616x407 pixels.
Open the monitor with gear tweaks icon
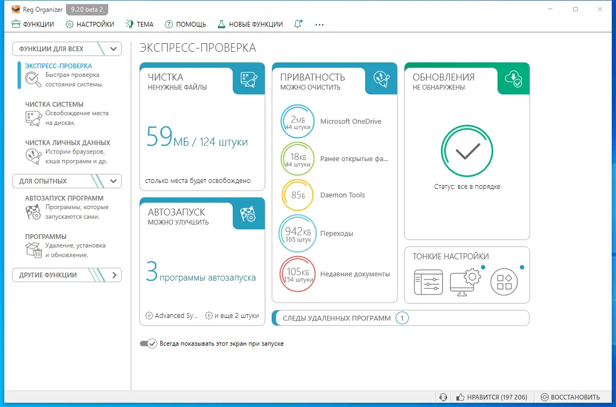pyautogui.click(x=466, y=282)
